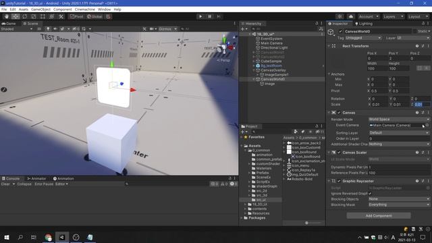Image resolution: width=432 pixels, height=243 pixels.
Task: Open Blocking Objects None dropdown
Action: coord(399,199)
